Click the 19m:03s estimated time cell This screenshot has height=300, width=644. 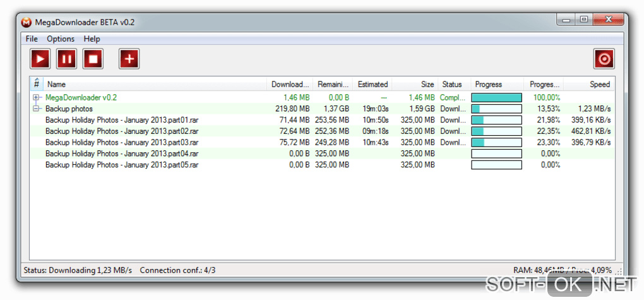coord(376,109)
